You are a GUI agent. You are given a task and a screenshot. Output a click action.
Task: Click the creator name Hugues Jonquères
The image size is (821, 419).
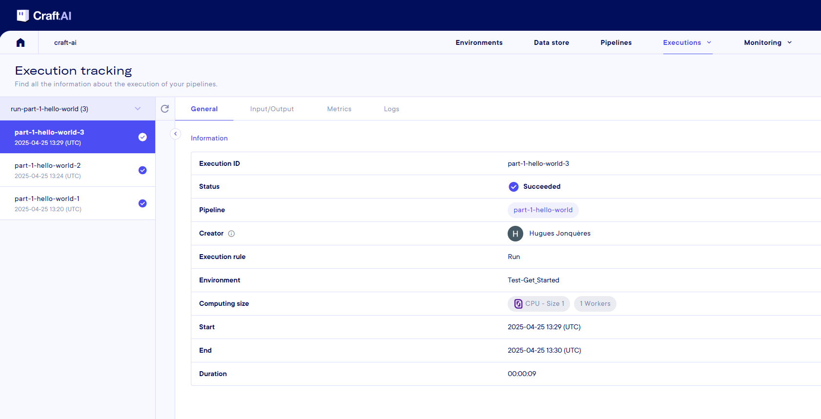pos(560,234)
